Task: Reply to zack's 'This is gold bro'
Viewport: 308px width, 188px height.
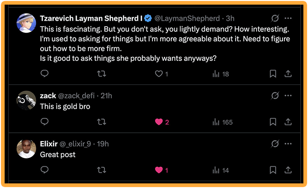Action: click(45, 122)
